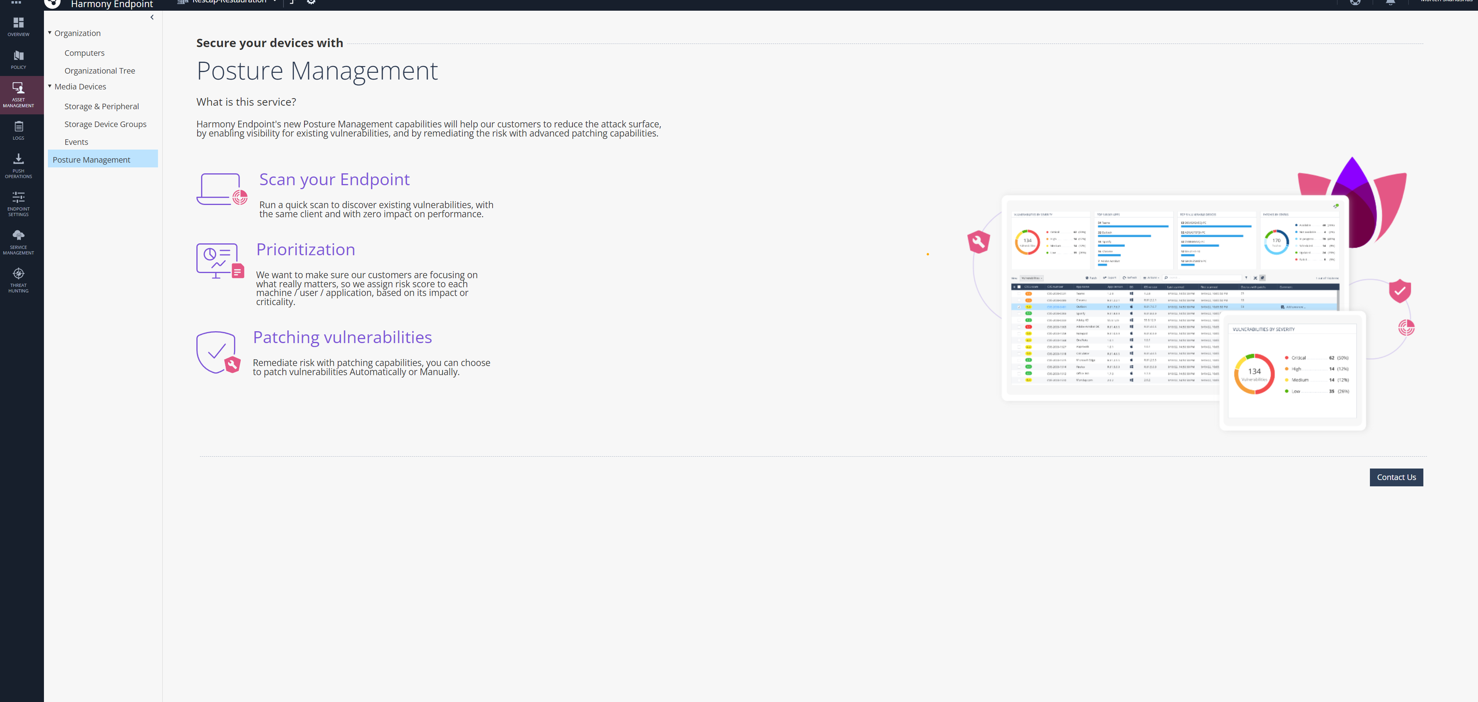Collapse the navigation panel with the chevron
Viewport: 1478px width, 702px height.
[152, 17]
